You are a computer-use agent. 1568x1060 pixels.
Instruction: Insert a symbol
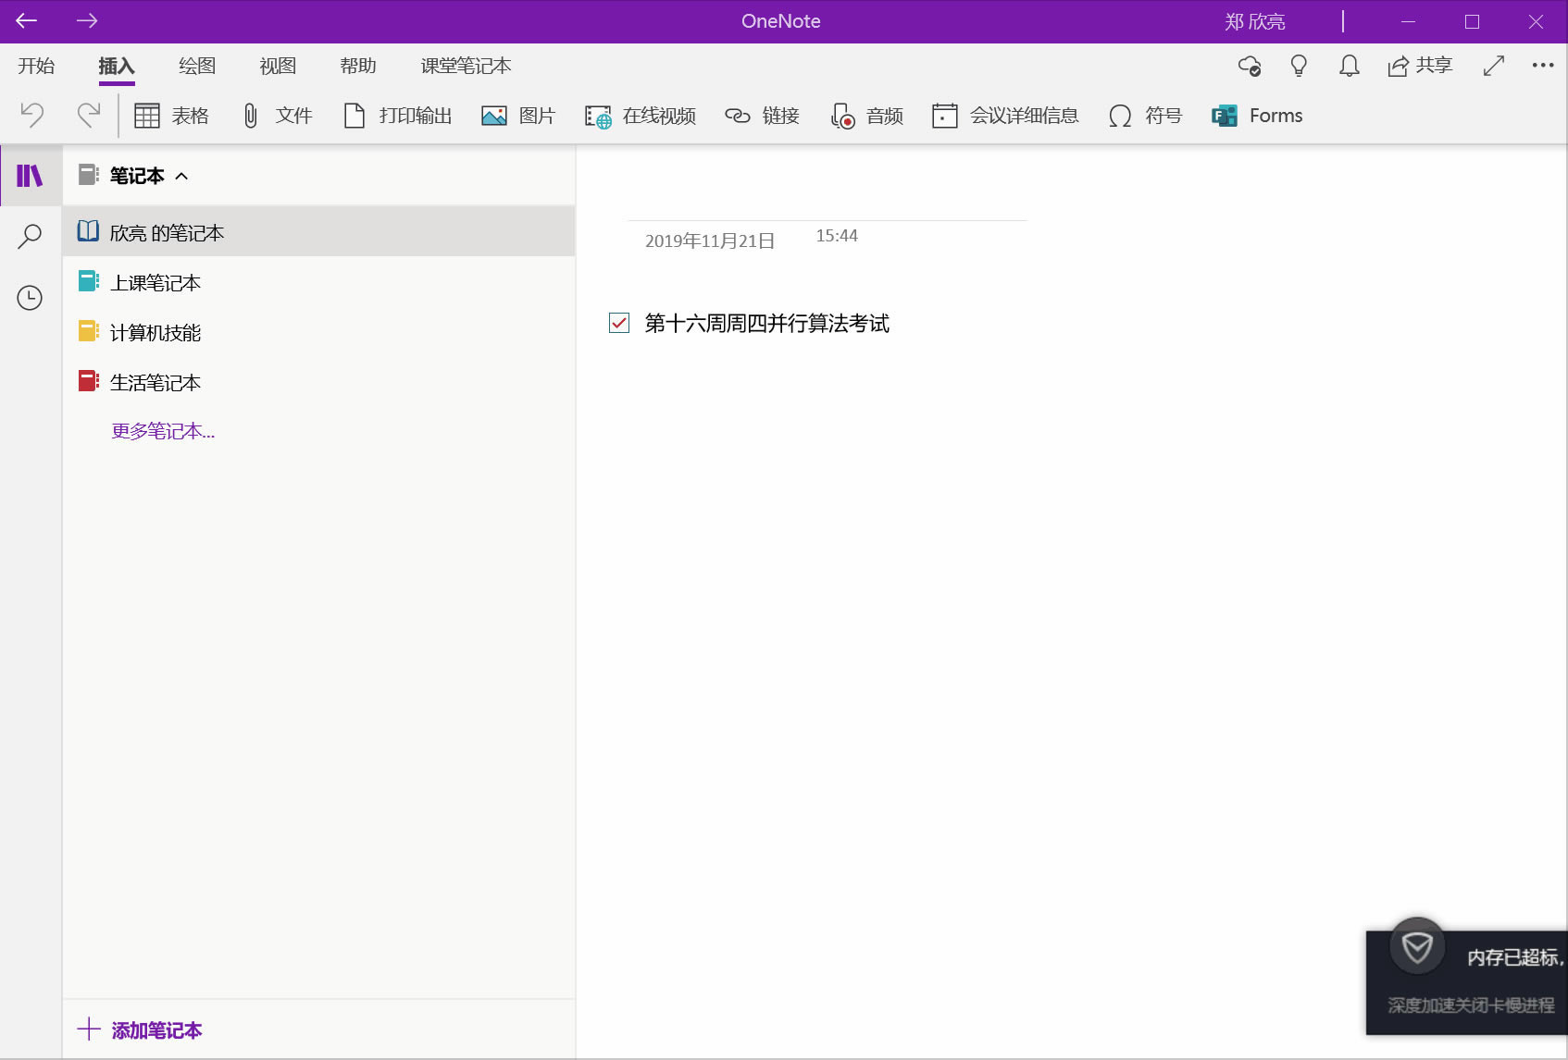[1144, 115]
